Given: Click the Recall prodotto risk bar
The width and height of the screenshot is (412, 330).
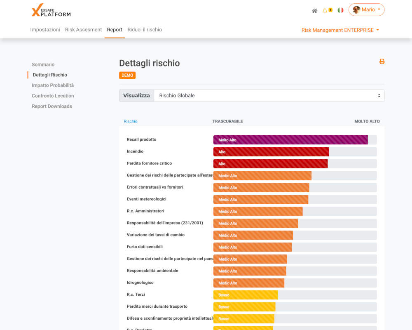Looking at the screenshot, I should (290, 140).
